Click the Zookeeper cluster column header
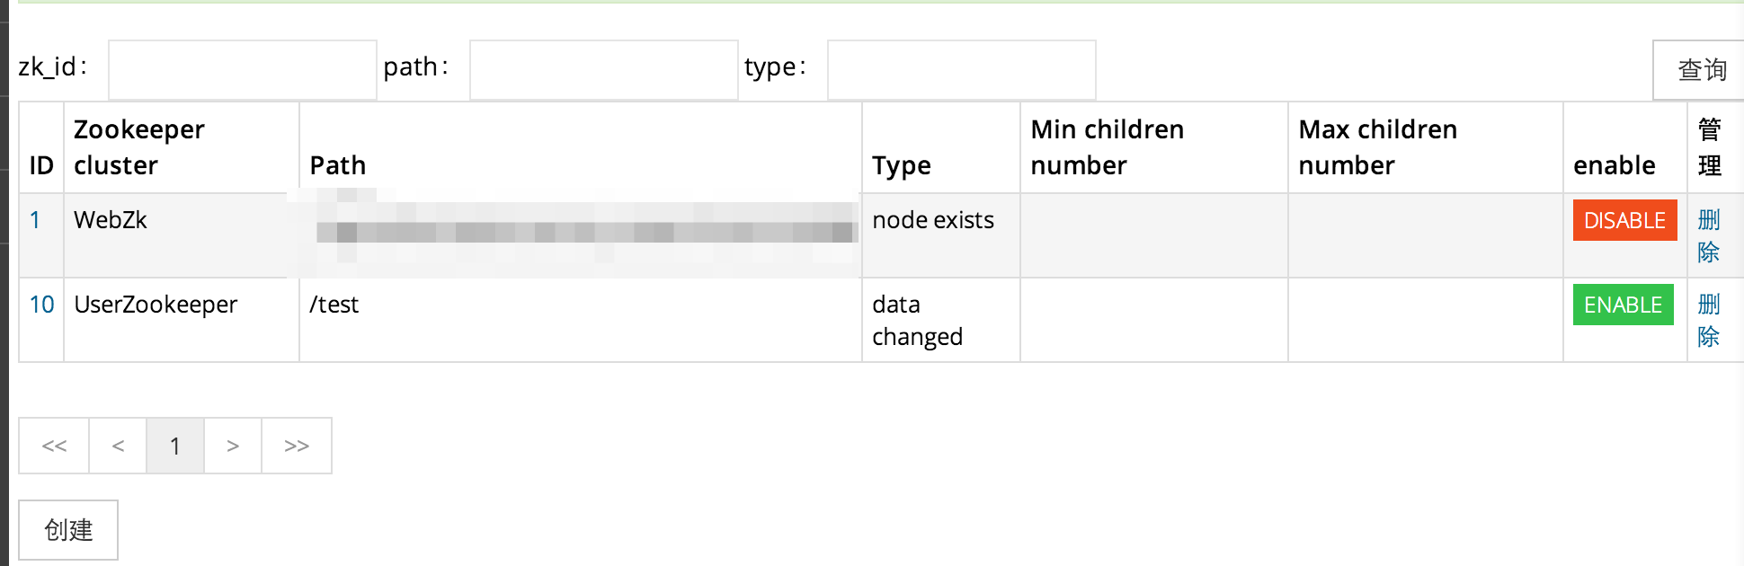 point(139,147)
